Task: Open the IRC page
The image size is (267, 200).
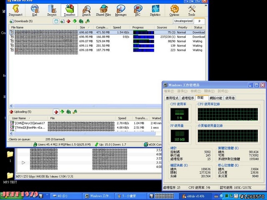Action: [138, 10]
